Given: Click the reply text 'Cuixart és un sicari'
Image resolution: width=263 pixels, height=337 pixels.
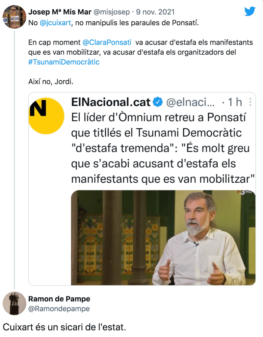Looking at the screenshot, I should coord(65,327).
